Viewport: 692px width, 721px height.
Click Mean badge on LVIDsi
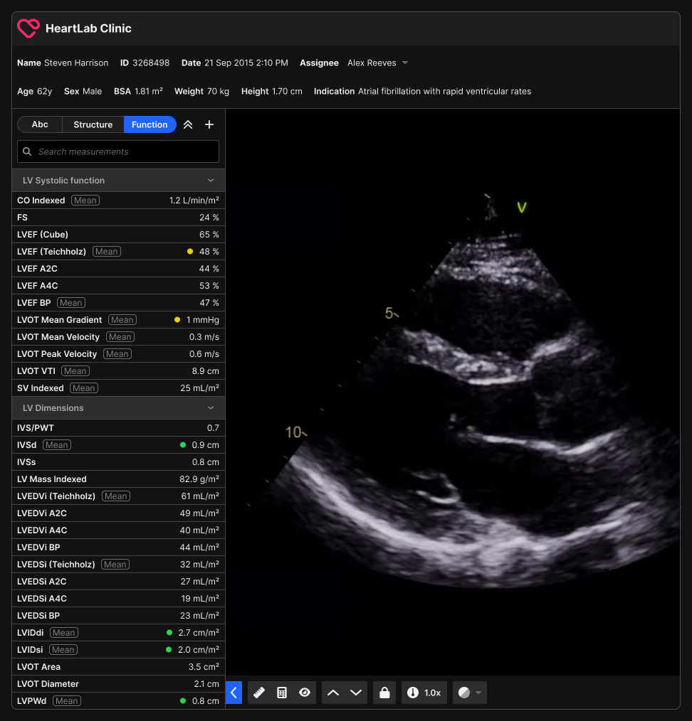click(x=63, y=650)
